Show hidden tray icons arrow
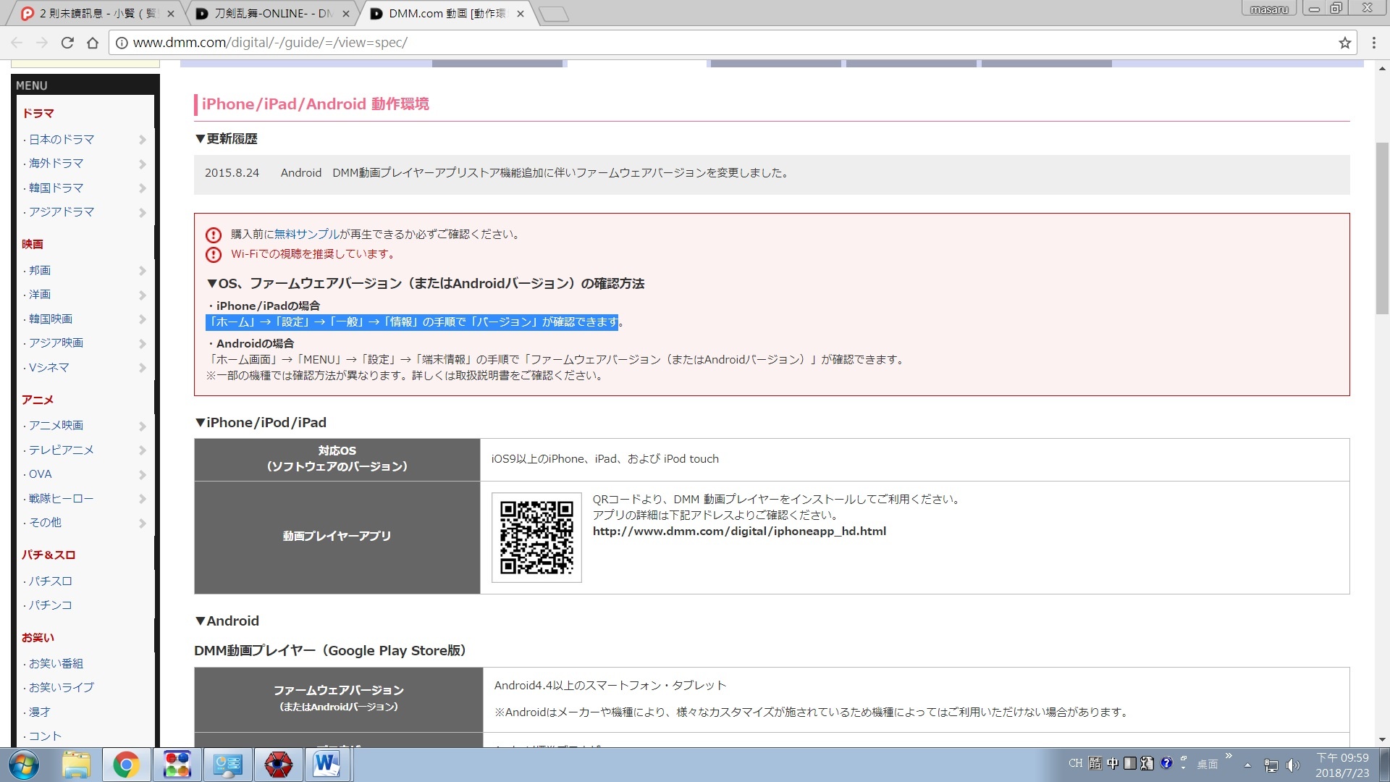1390x782 pixels. pos(1247,765)
